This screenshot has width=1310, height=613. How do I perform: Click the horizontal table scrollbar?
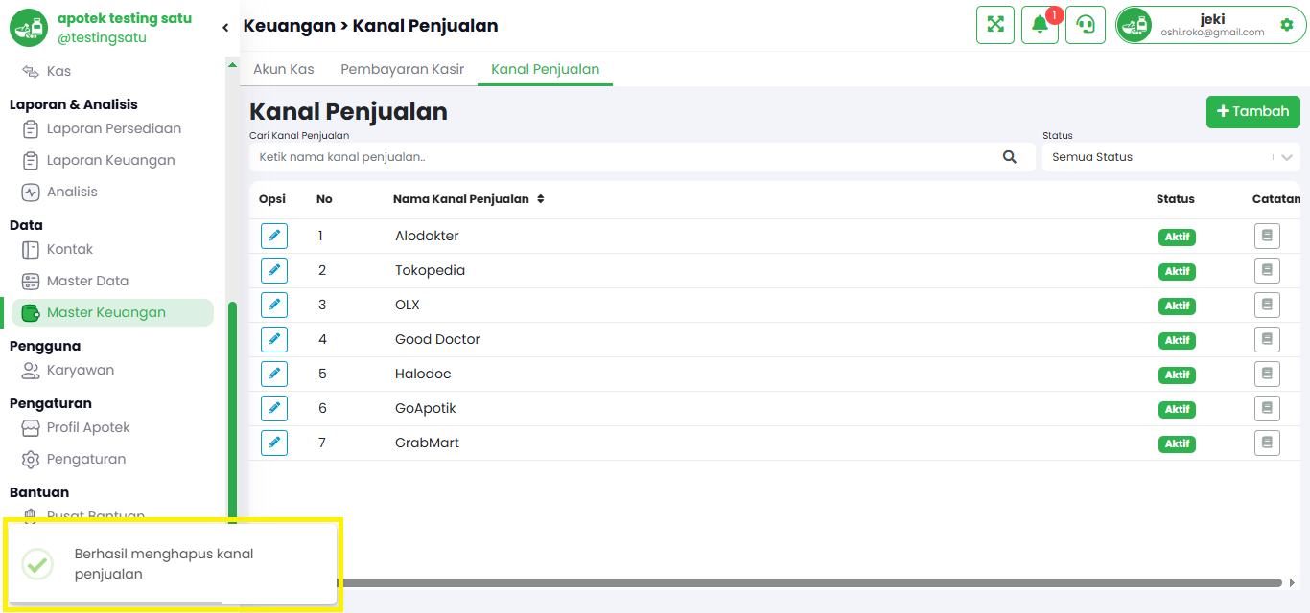[x=809, y=582]
